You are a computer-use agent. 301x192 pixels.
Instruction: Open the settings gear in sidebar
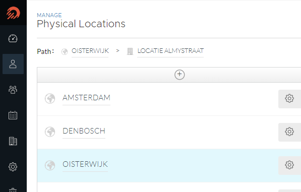[13, 167]
